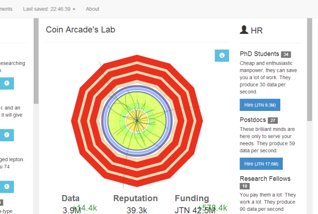Click the Reputation label
Screen dimensions: 318x214
tap(136, 199)
